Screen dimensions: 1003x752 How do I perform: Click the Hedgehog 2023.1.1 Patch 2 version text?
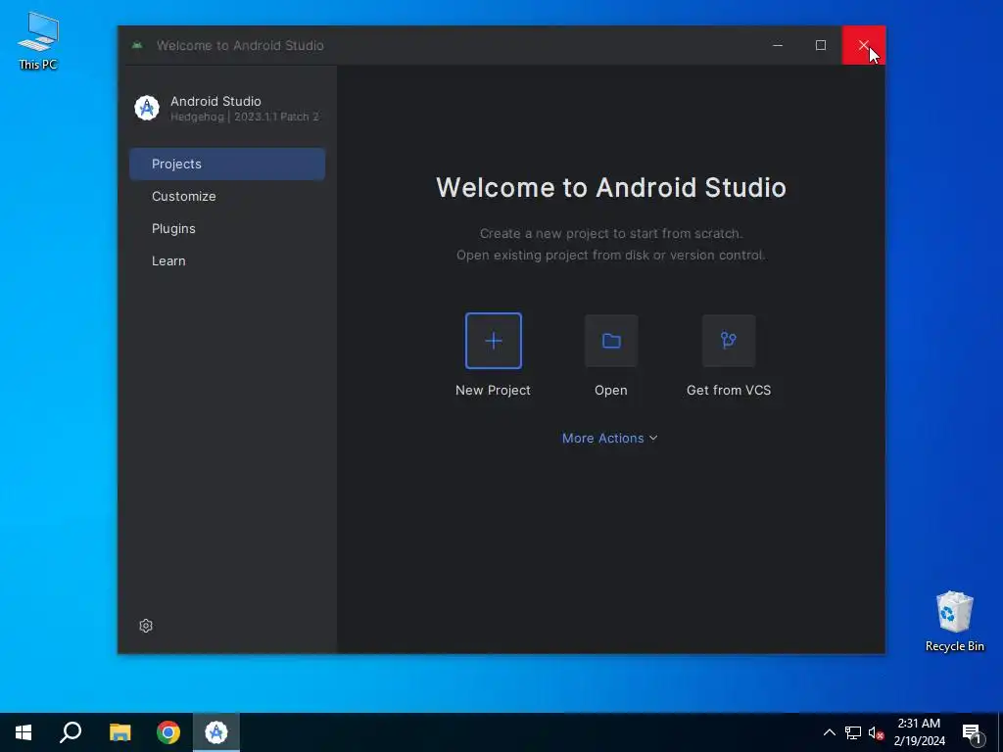(x=244, y=117)
